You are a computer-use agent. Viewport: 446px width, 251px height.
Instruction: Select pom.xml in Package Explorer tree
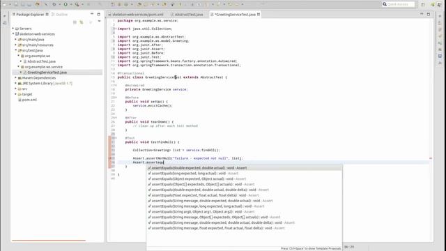pos(29,100)
